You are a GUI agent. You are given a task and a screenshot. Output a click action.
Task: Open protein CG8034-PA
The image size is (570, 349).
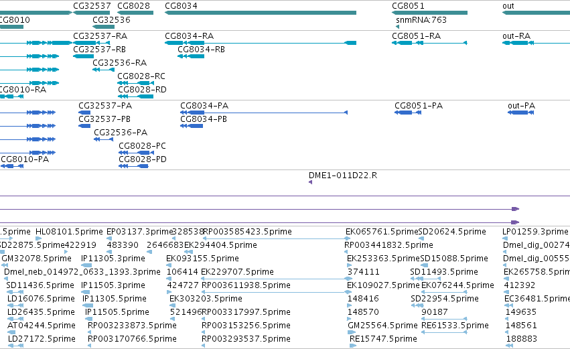pyautogui.click(x=264, y=113)
